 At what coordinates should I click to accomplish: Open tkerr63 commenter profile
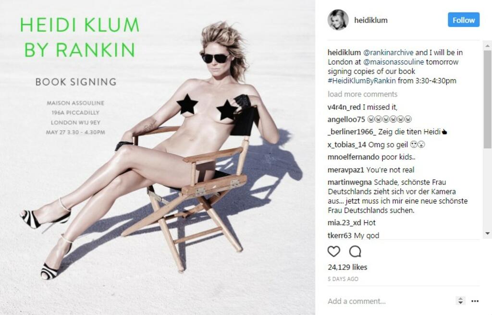(x=340, y=235)
